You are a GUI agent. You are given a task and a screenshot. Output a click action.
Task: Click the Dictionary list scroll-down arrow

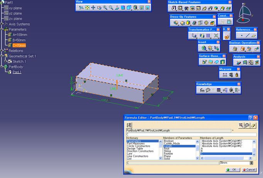pos(160,158)
